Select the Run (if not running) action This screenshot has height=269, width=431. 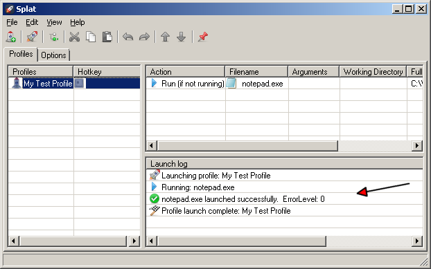pyautogui.click(x=193, y=84)
